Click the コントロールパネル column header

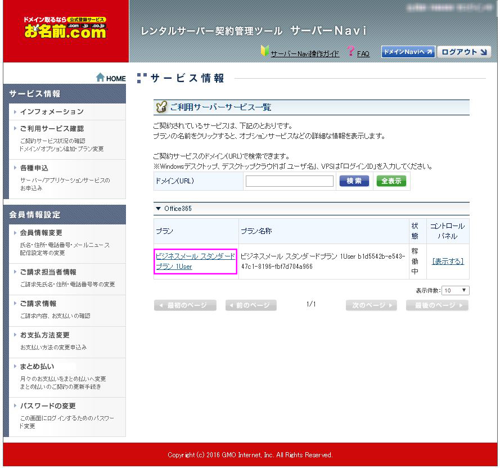point(448,231)
